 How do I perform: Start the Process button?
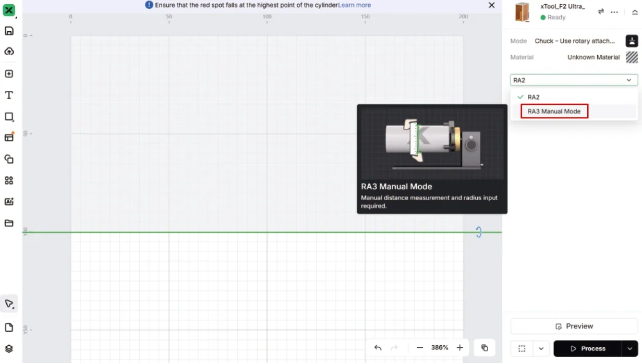588,348
